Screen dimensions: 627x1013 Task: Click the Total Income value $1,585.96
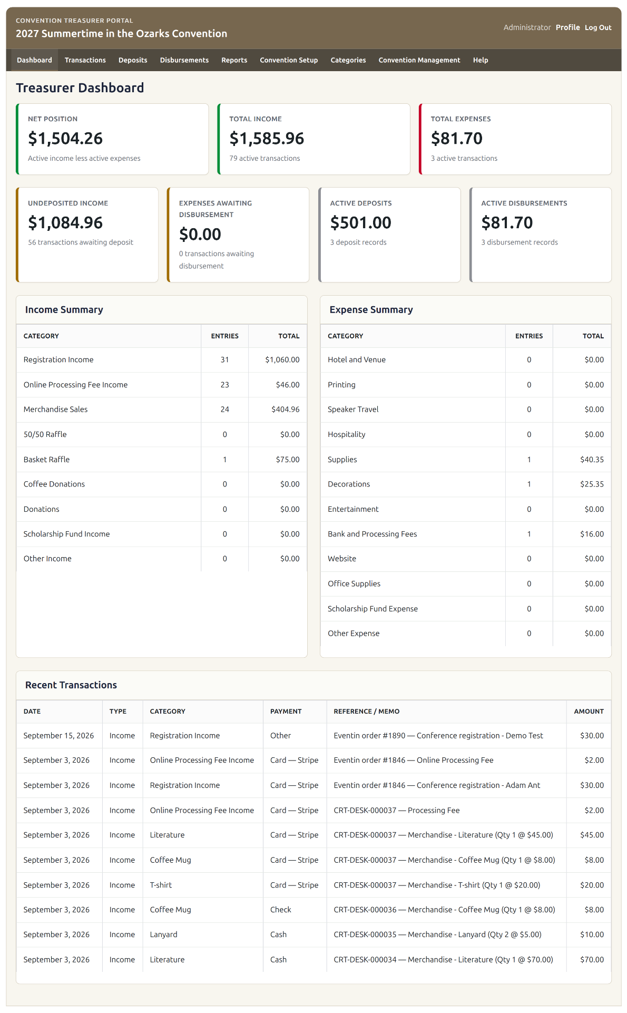267,138
